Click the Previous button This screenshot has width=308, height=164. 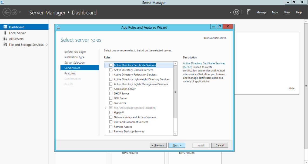click(x=158, y=145)
